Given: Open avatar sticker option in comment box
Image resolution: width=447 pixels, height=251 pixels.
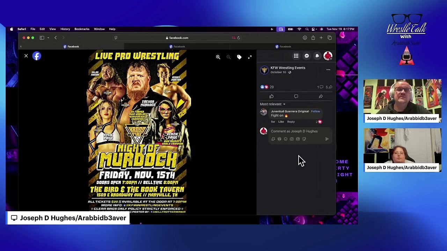Looking at the screenshot, I should [x=273, y=139].
